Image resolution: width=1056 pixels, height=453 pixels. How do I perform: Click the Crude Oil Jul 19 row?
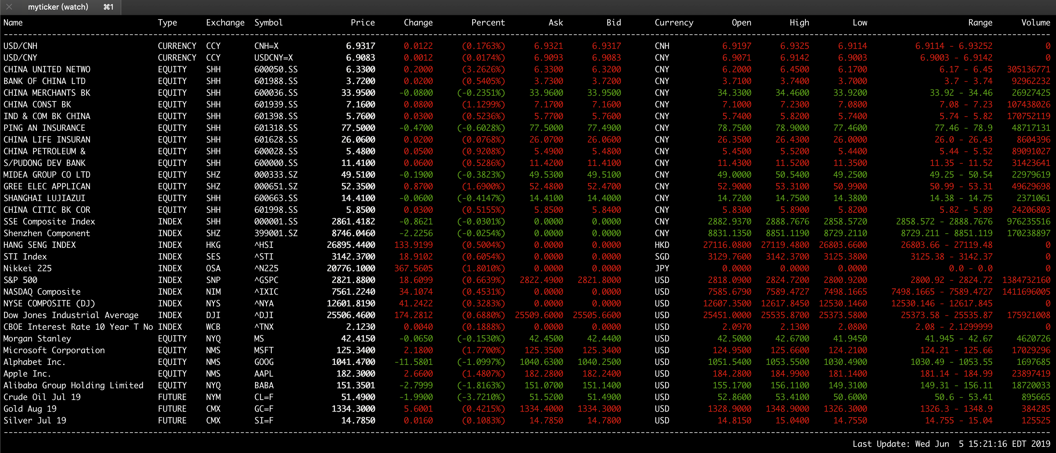click(42, 397)
